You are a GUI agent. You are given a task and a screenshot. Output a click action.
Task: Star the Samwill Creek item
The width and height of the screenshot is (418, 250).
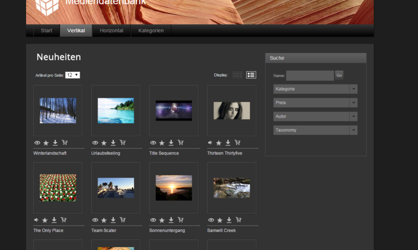coord(220,220)
